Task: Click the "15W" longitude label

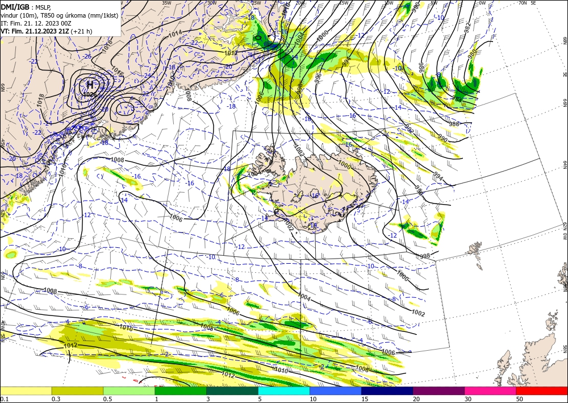Action: tap(344, 3)
